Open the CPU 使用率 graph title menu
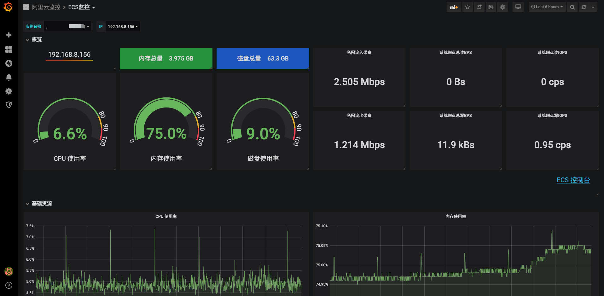Screen dimensions: 604x296 coord(166,217)
